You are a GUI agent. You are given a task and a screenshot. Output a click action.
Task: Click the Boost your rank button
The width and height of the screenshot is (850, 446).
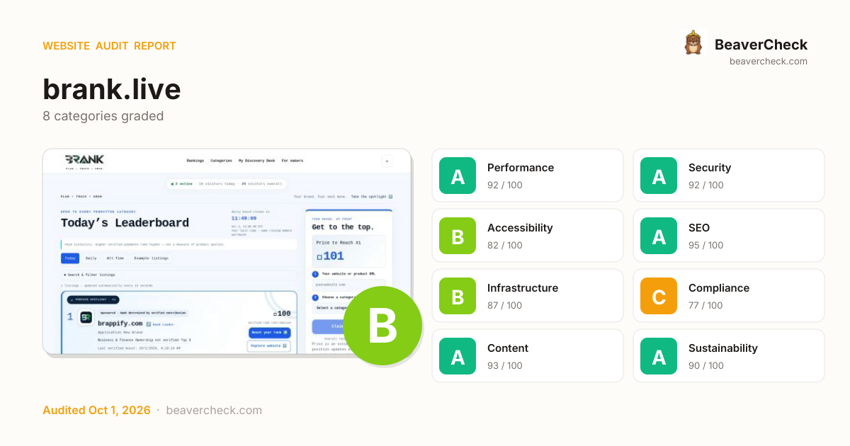(269, 333)
